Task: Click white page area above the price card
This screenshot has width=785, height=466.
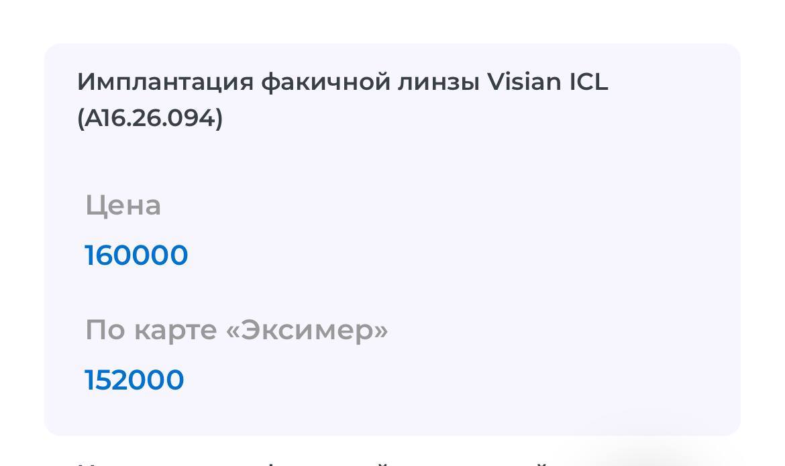Action: pos(392,20)
